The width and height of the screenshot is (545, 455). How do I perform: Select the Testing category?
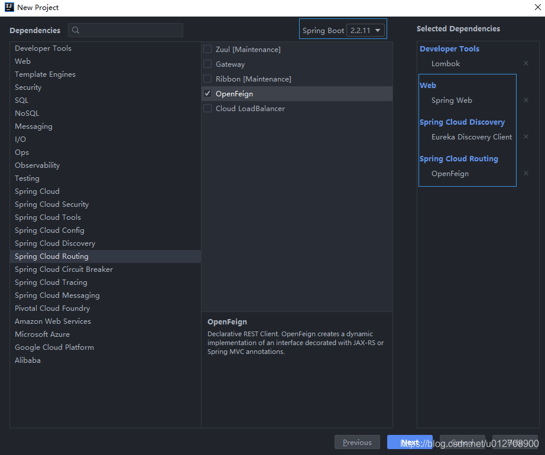point(105,178)
